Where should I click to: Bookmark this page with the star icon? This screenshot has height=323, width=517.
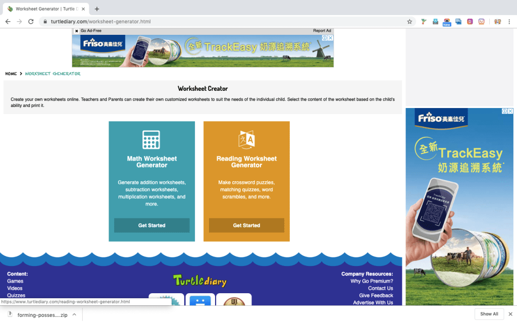pyautogui.click(x=409, y=22)
